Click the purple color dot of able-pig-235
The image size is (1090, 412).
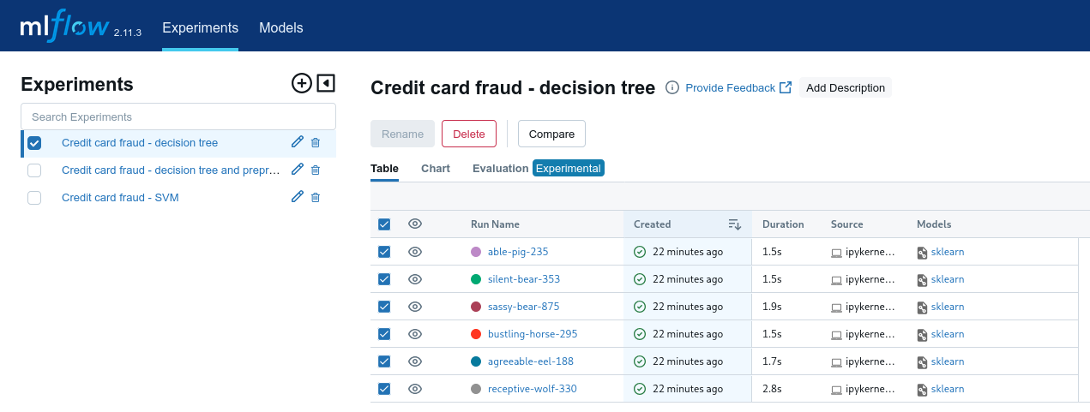(x=476, y=252)
